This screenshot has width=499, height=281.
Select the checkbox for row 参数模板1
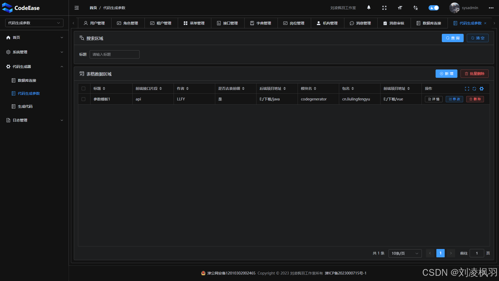[x=83, y=99]
